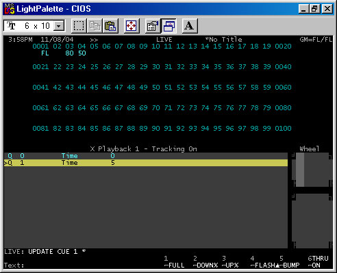This screenshot has width=337, height=273.
Task: Click the Paste clipboard icon
Action: 110,26
